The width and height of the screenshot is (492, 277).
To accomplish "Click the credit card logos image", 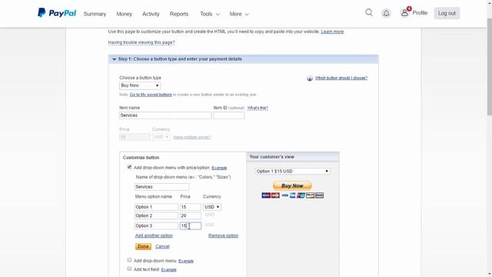I will 292,195.
